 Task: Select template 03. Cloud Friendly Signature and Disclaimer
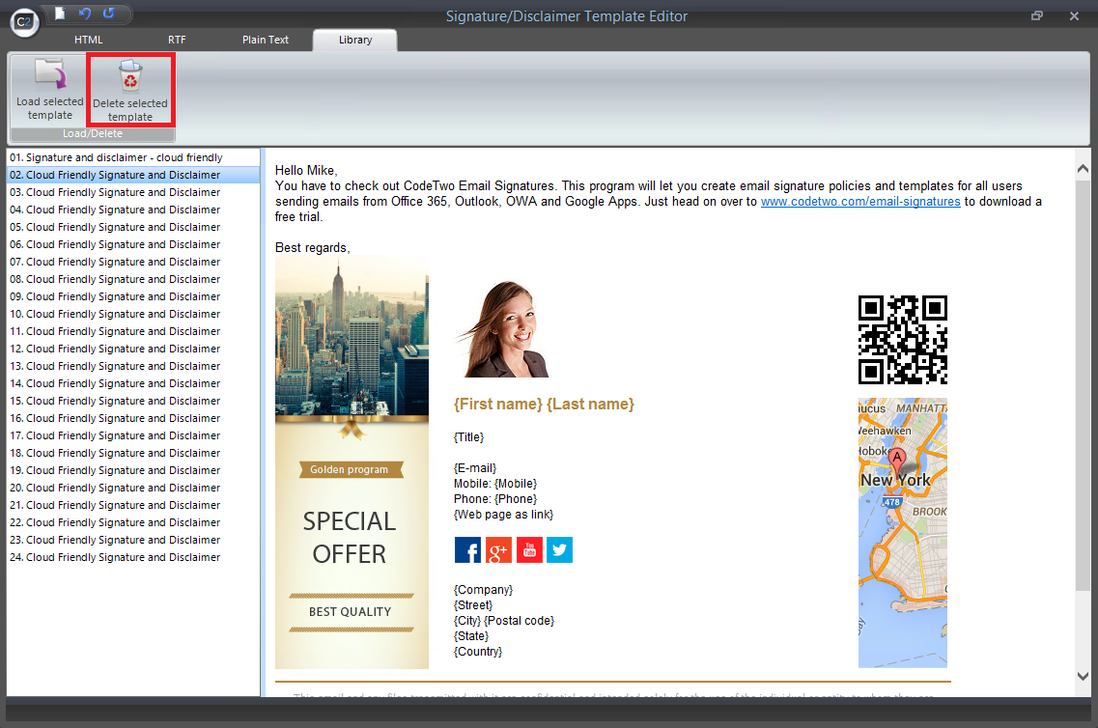[x=133, y=192]
